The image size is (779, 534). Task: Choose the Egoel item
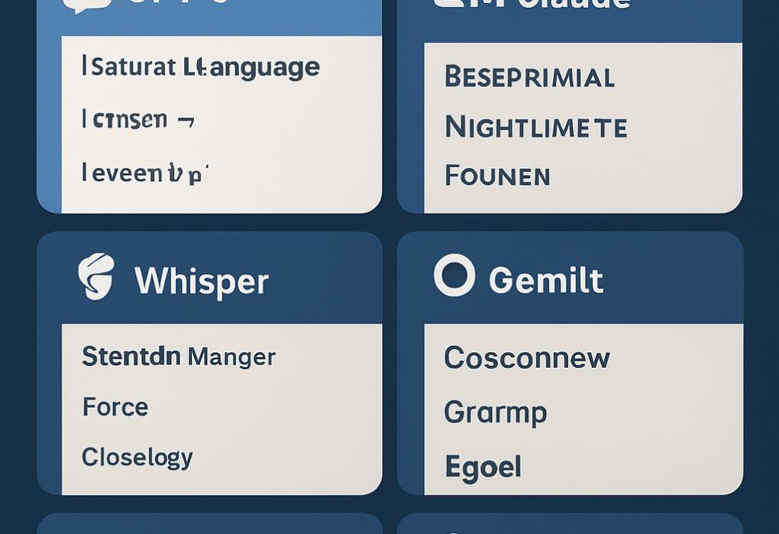(x=483, y=466)
